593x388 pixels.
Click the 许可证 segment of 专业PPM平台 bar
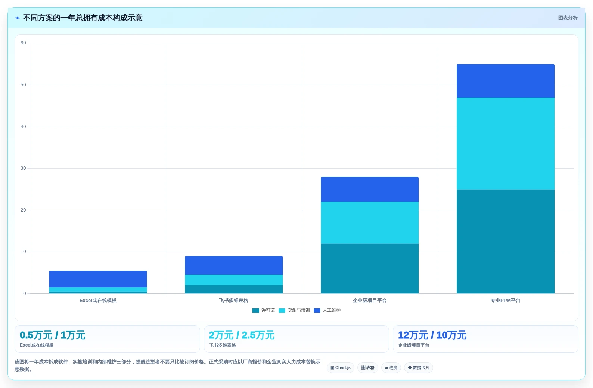506,241
